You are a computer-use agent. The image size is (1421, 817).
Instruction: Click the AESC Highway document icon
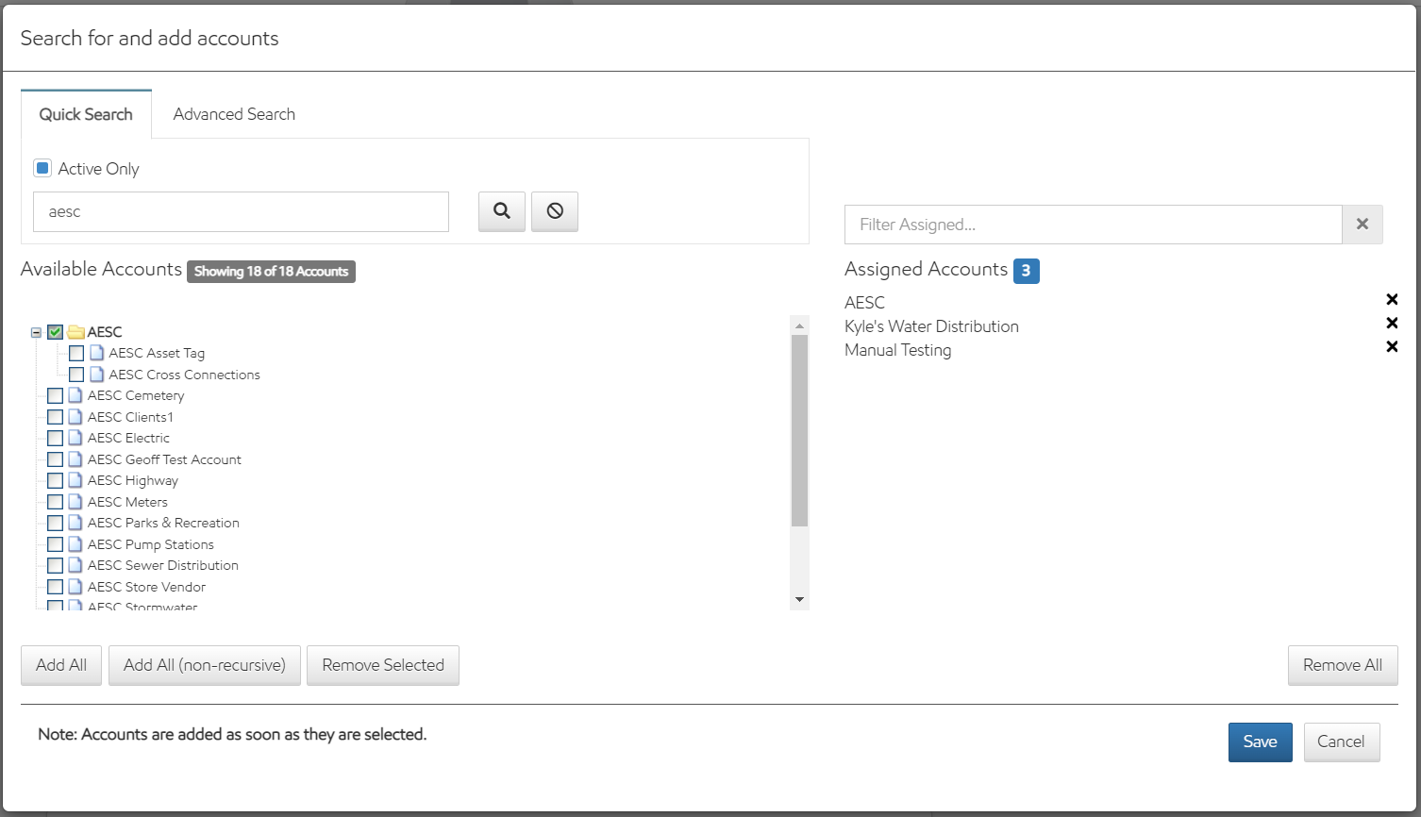click(x=75, y=481)
